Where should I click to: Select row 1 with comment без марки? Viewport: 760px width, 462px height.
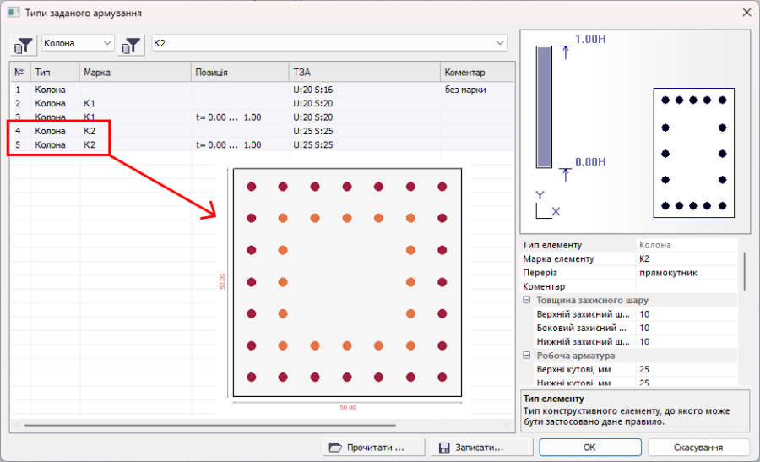[253, 89]
